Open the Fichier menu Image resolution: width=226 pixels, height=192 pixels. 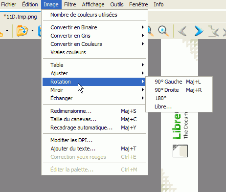pyautogui.click(x=8, y=4)
